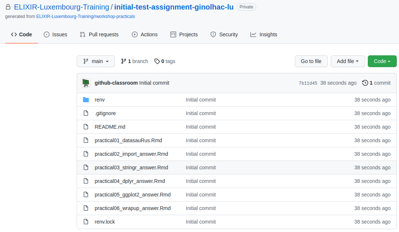Click the renv folder icon
This screenshot has width=399, height=232.
tap(86, 100)
